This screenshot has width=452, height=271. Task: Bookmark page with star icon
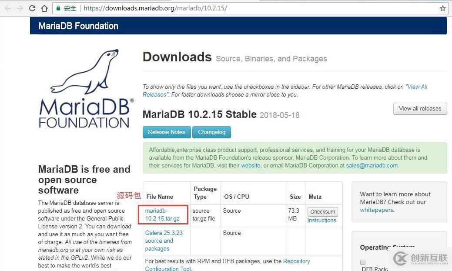443,8
